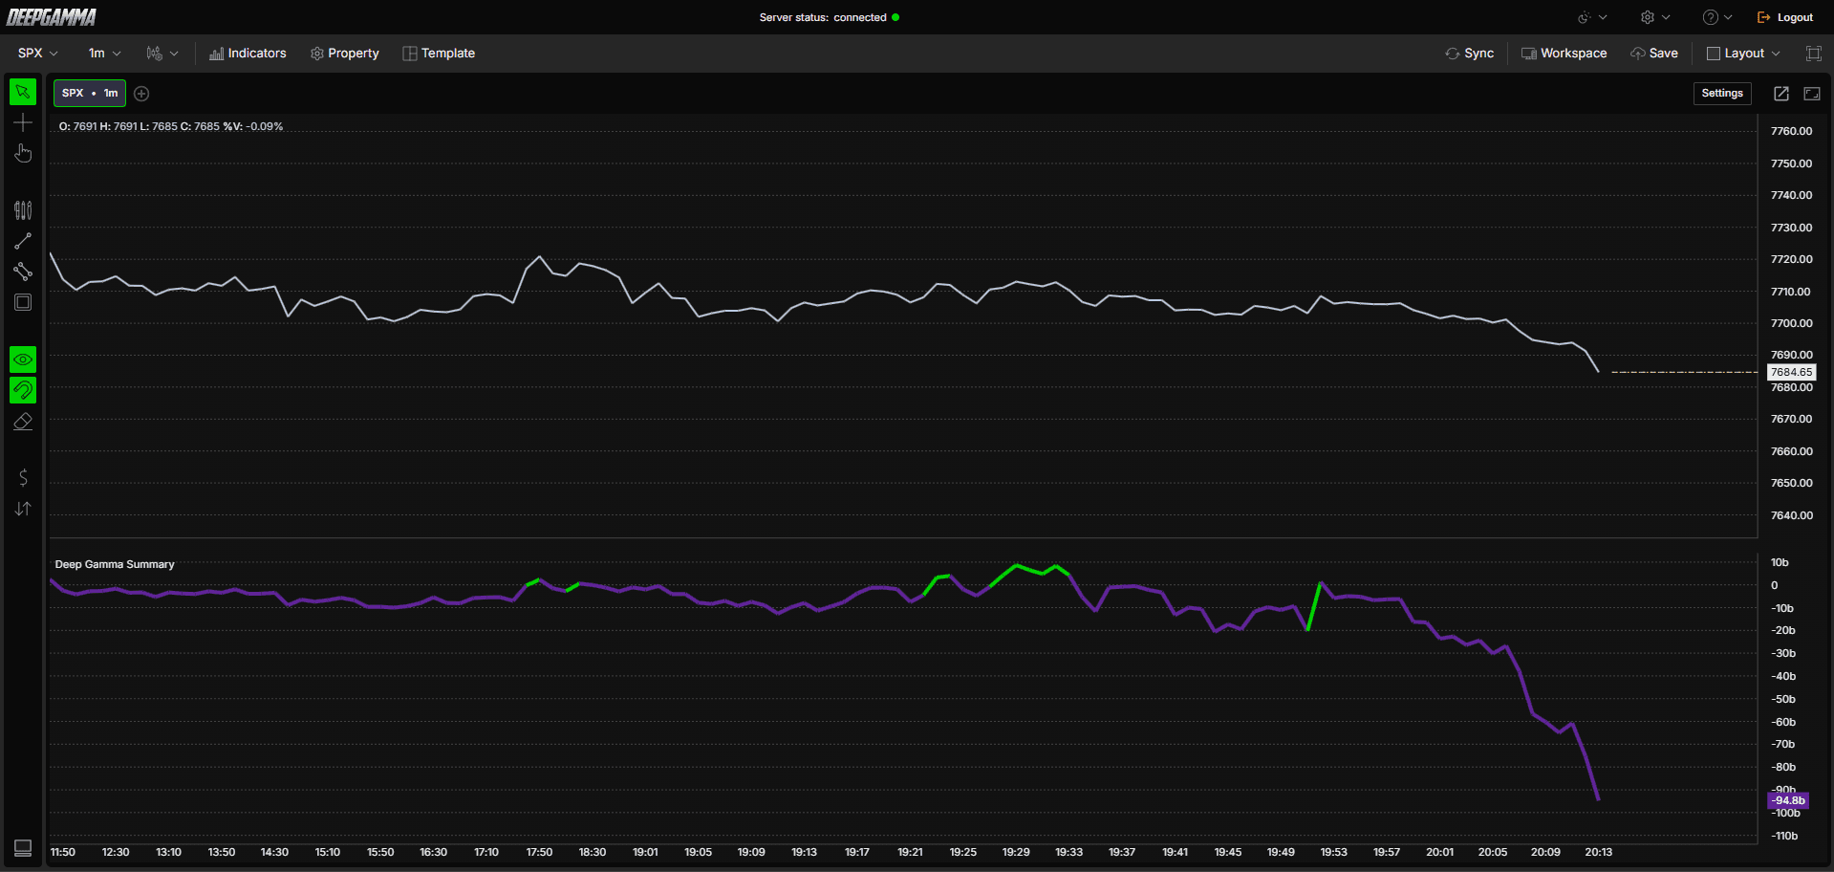This screenshot has width=1834, height=872.
Task: Expand the Layout dropdown
Action: coord(1743,54)
